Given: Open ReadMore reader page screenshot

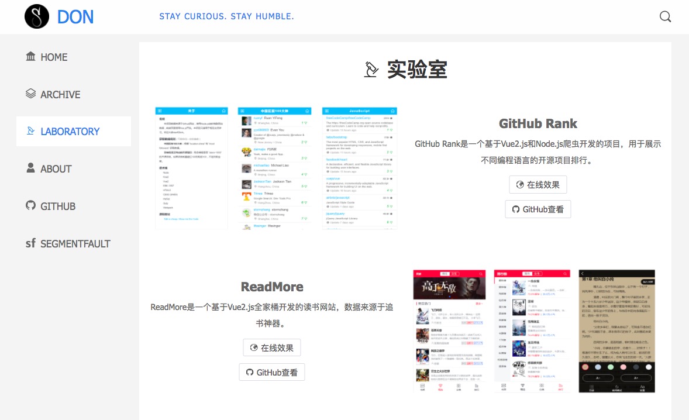Looking at the screenshot, I should [x=617, y=331].
